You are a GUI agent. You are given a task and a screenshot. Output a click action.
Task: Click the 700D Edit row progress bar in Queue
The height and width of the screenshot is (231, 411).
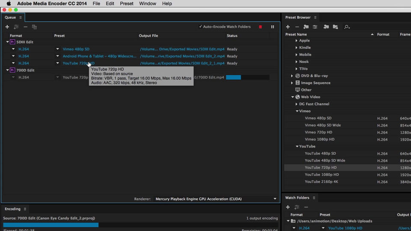click(x=247, y=77)
